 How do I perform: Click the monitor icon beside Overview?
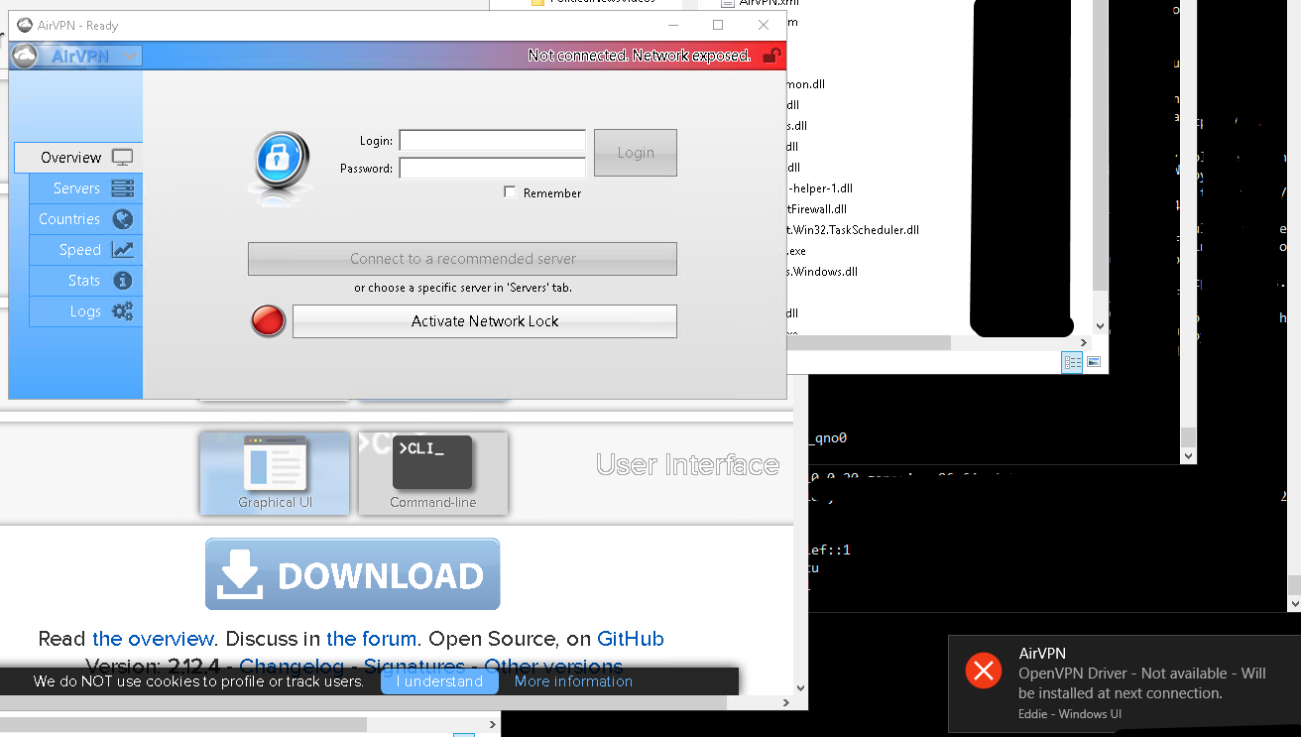pos(122,157)
